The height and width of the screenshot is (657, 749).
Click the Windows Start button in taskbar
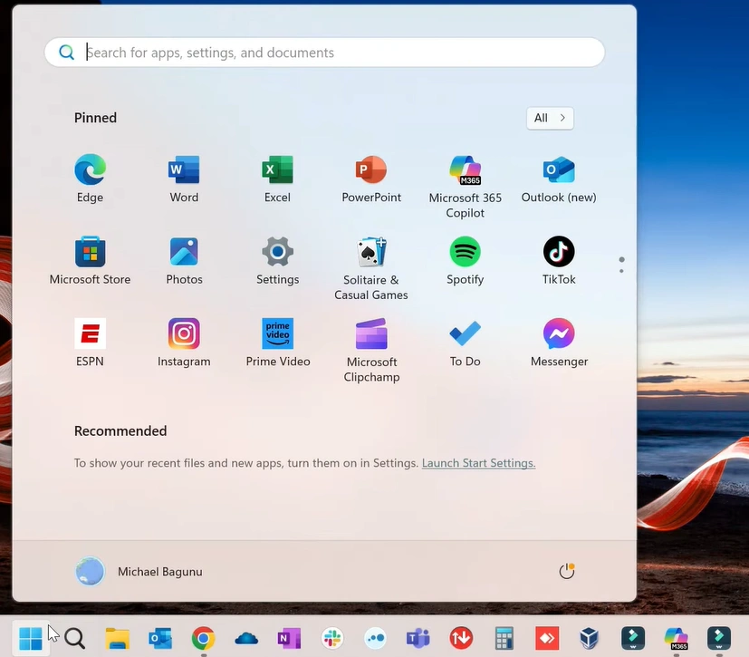31,639
